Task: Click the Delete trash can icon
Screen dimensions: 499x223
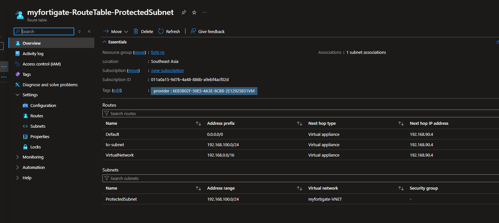Action: [x=136, y=31]
